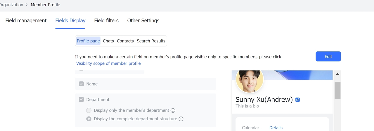Choose "Display the complete department structure" radio option
The image size is (374, 131).
tap(89, 119)
